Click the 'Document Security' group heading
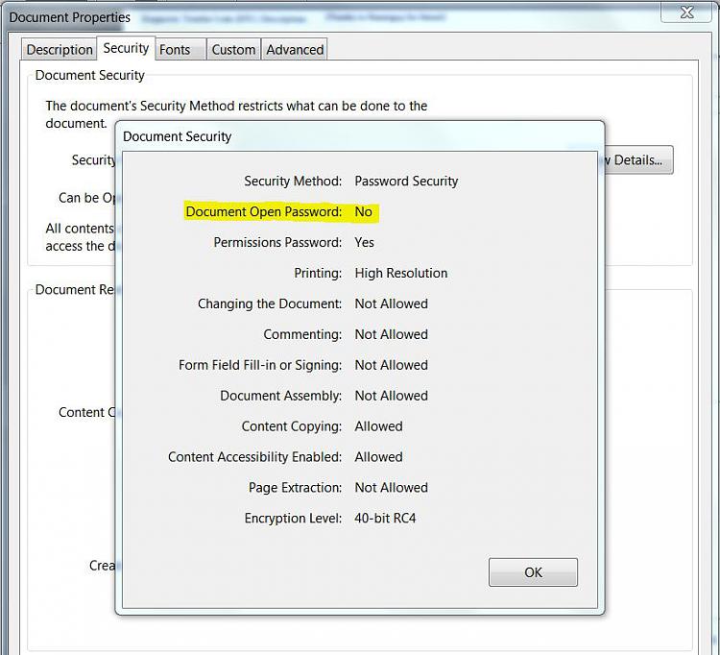This screenshot has height=655, width=720. tap(89, 75)
